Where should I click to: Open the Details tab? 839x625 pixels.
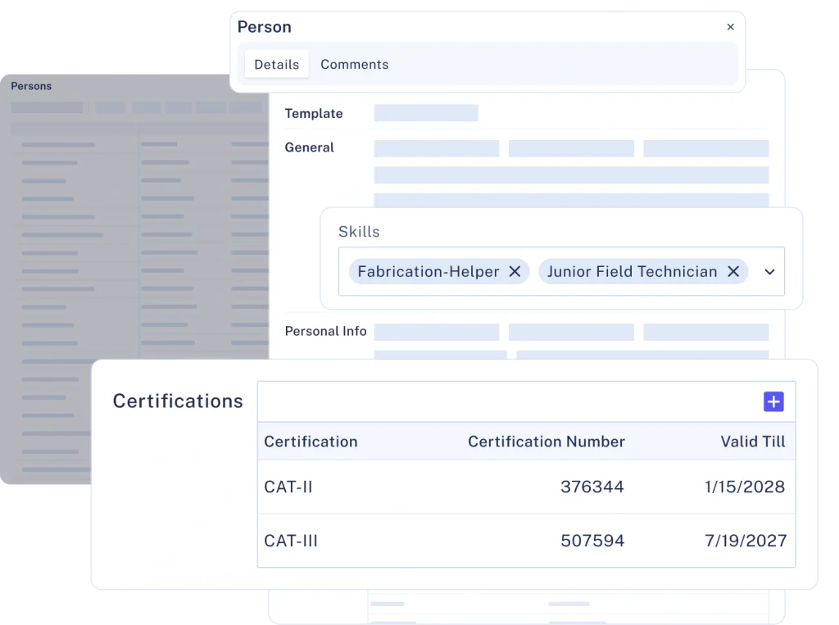pos(276,65)
